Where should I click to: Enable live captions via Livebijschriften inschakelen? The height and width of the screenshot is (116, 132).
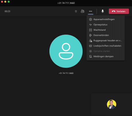[x=106, y=46]
